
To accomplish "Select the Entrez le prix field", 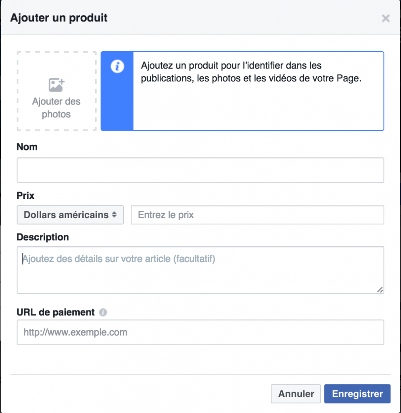I will point(257,215).
